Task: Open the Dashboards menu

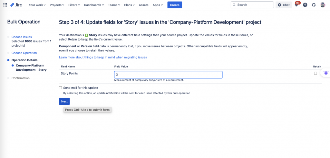Action: point(94,5)
